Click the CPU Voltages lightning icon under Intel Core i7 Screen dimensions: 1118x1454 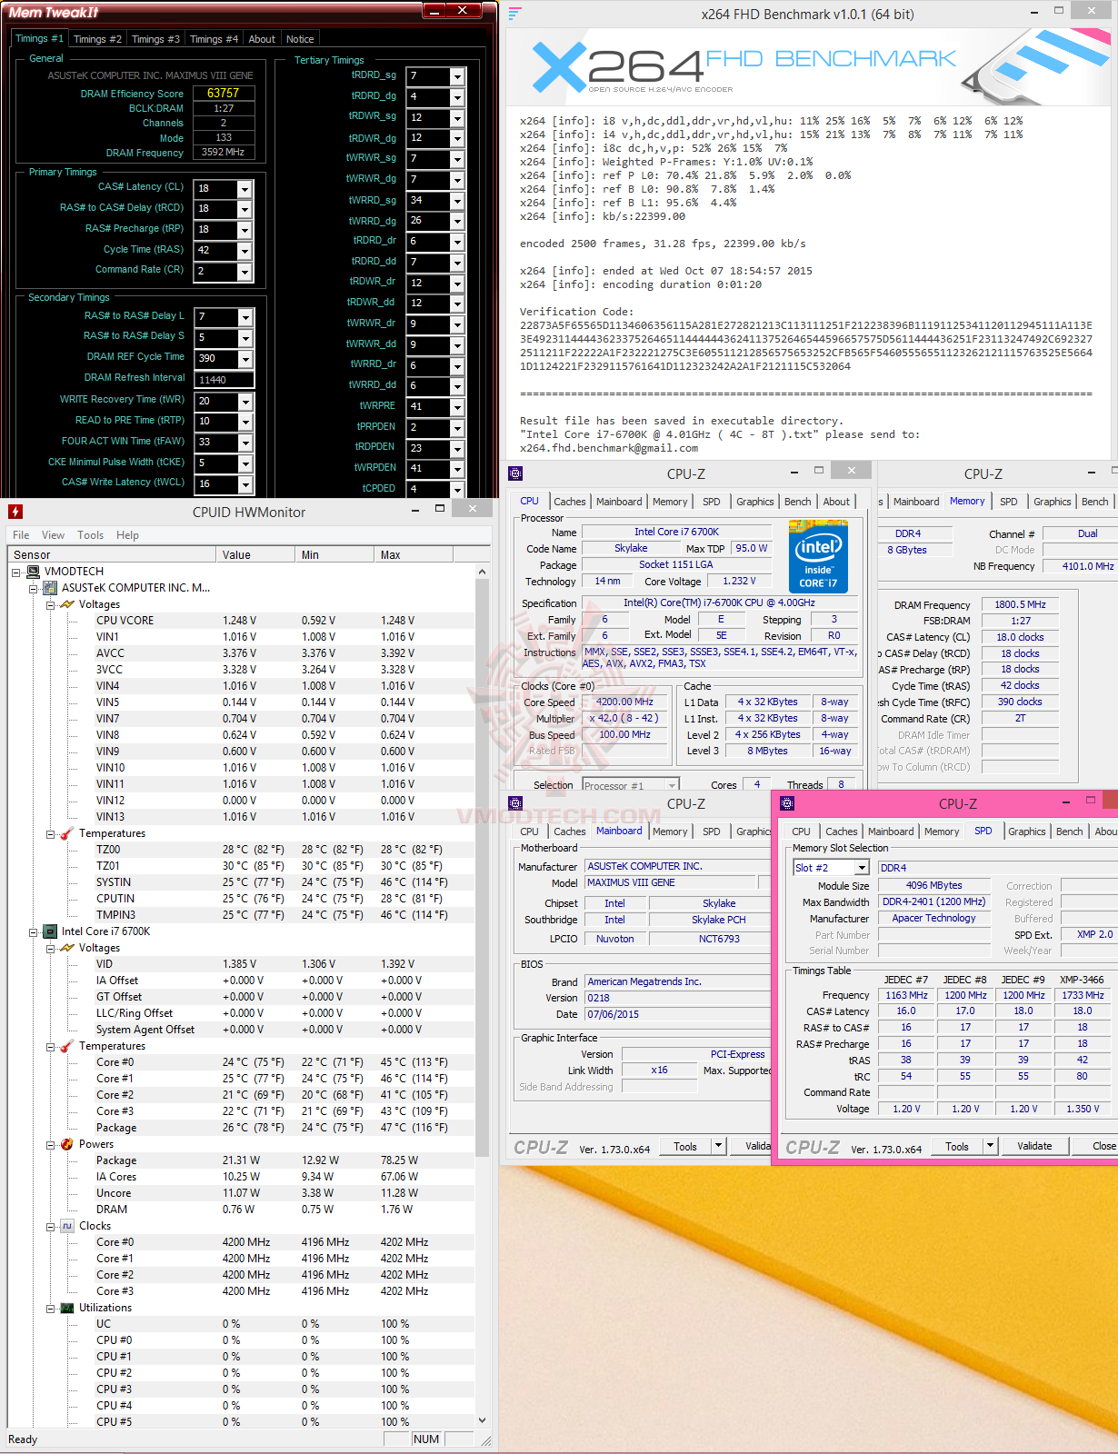tap(67, 947)
